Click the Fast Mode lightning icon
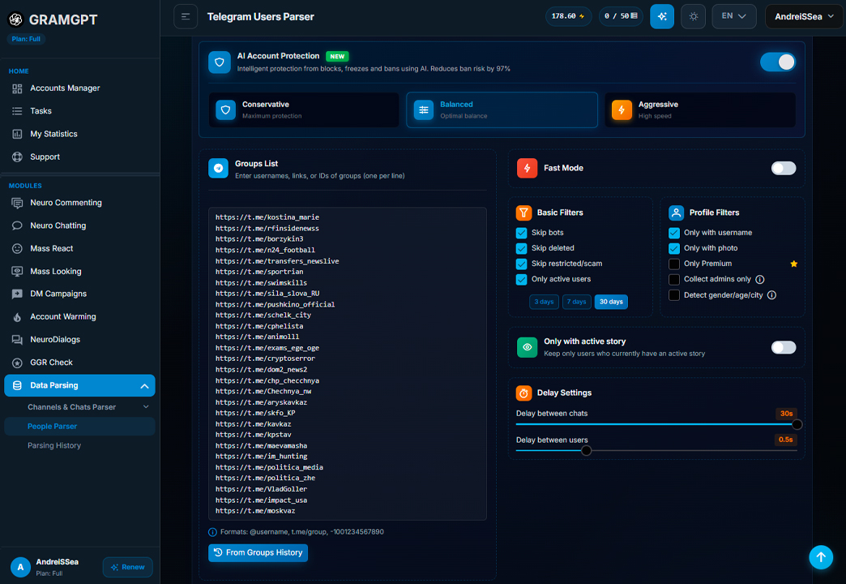 pos(528,168)
